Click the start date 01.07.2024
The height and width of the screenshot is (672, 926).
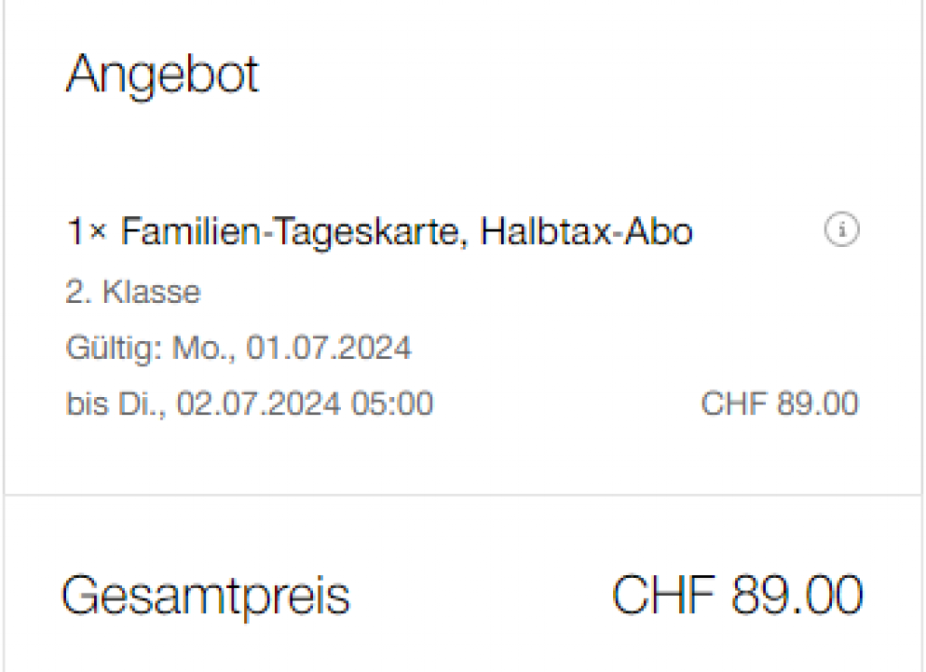point(327,348)
